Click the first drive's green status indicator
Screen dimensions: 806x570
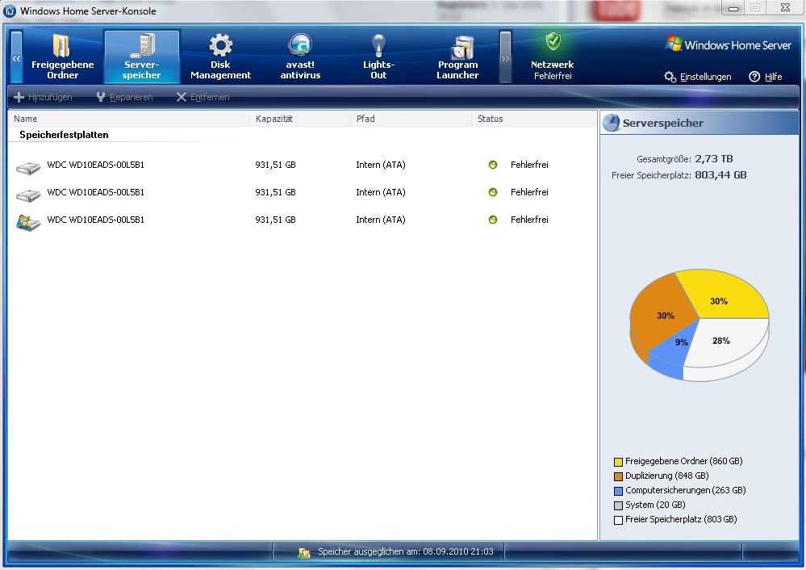(493, 166)
